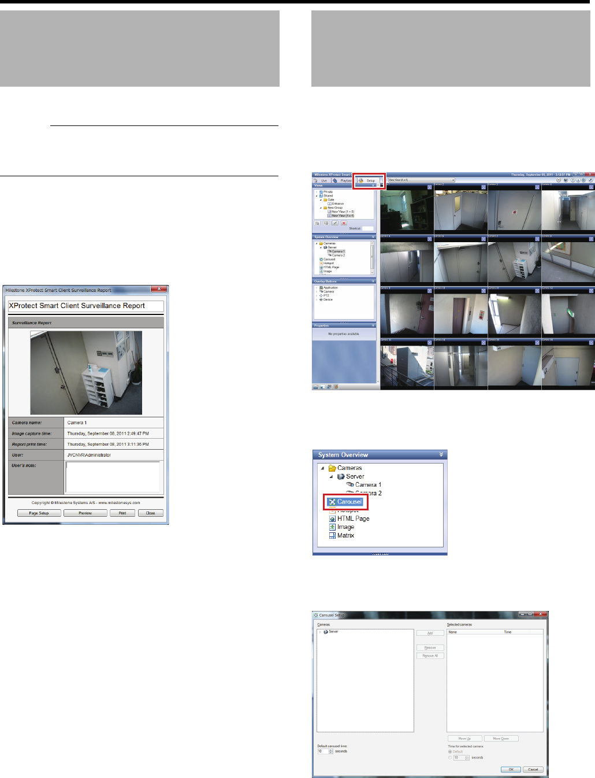The width and height of the screenshot is (595, 778).
Task: Select Hotspot in Smart Client System Overview
Action: click(x=327, y=264)
